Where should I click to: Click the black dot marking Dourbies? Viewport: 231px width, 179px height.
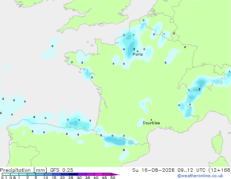[151, 120]
